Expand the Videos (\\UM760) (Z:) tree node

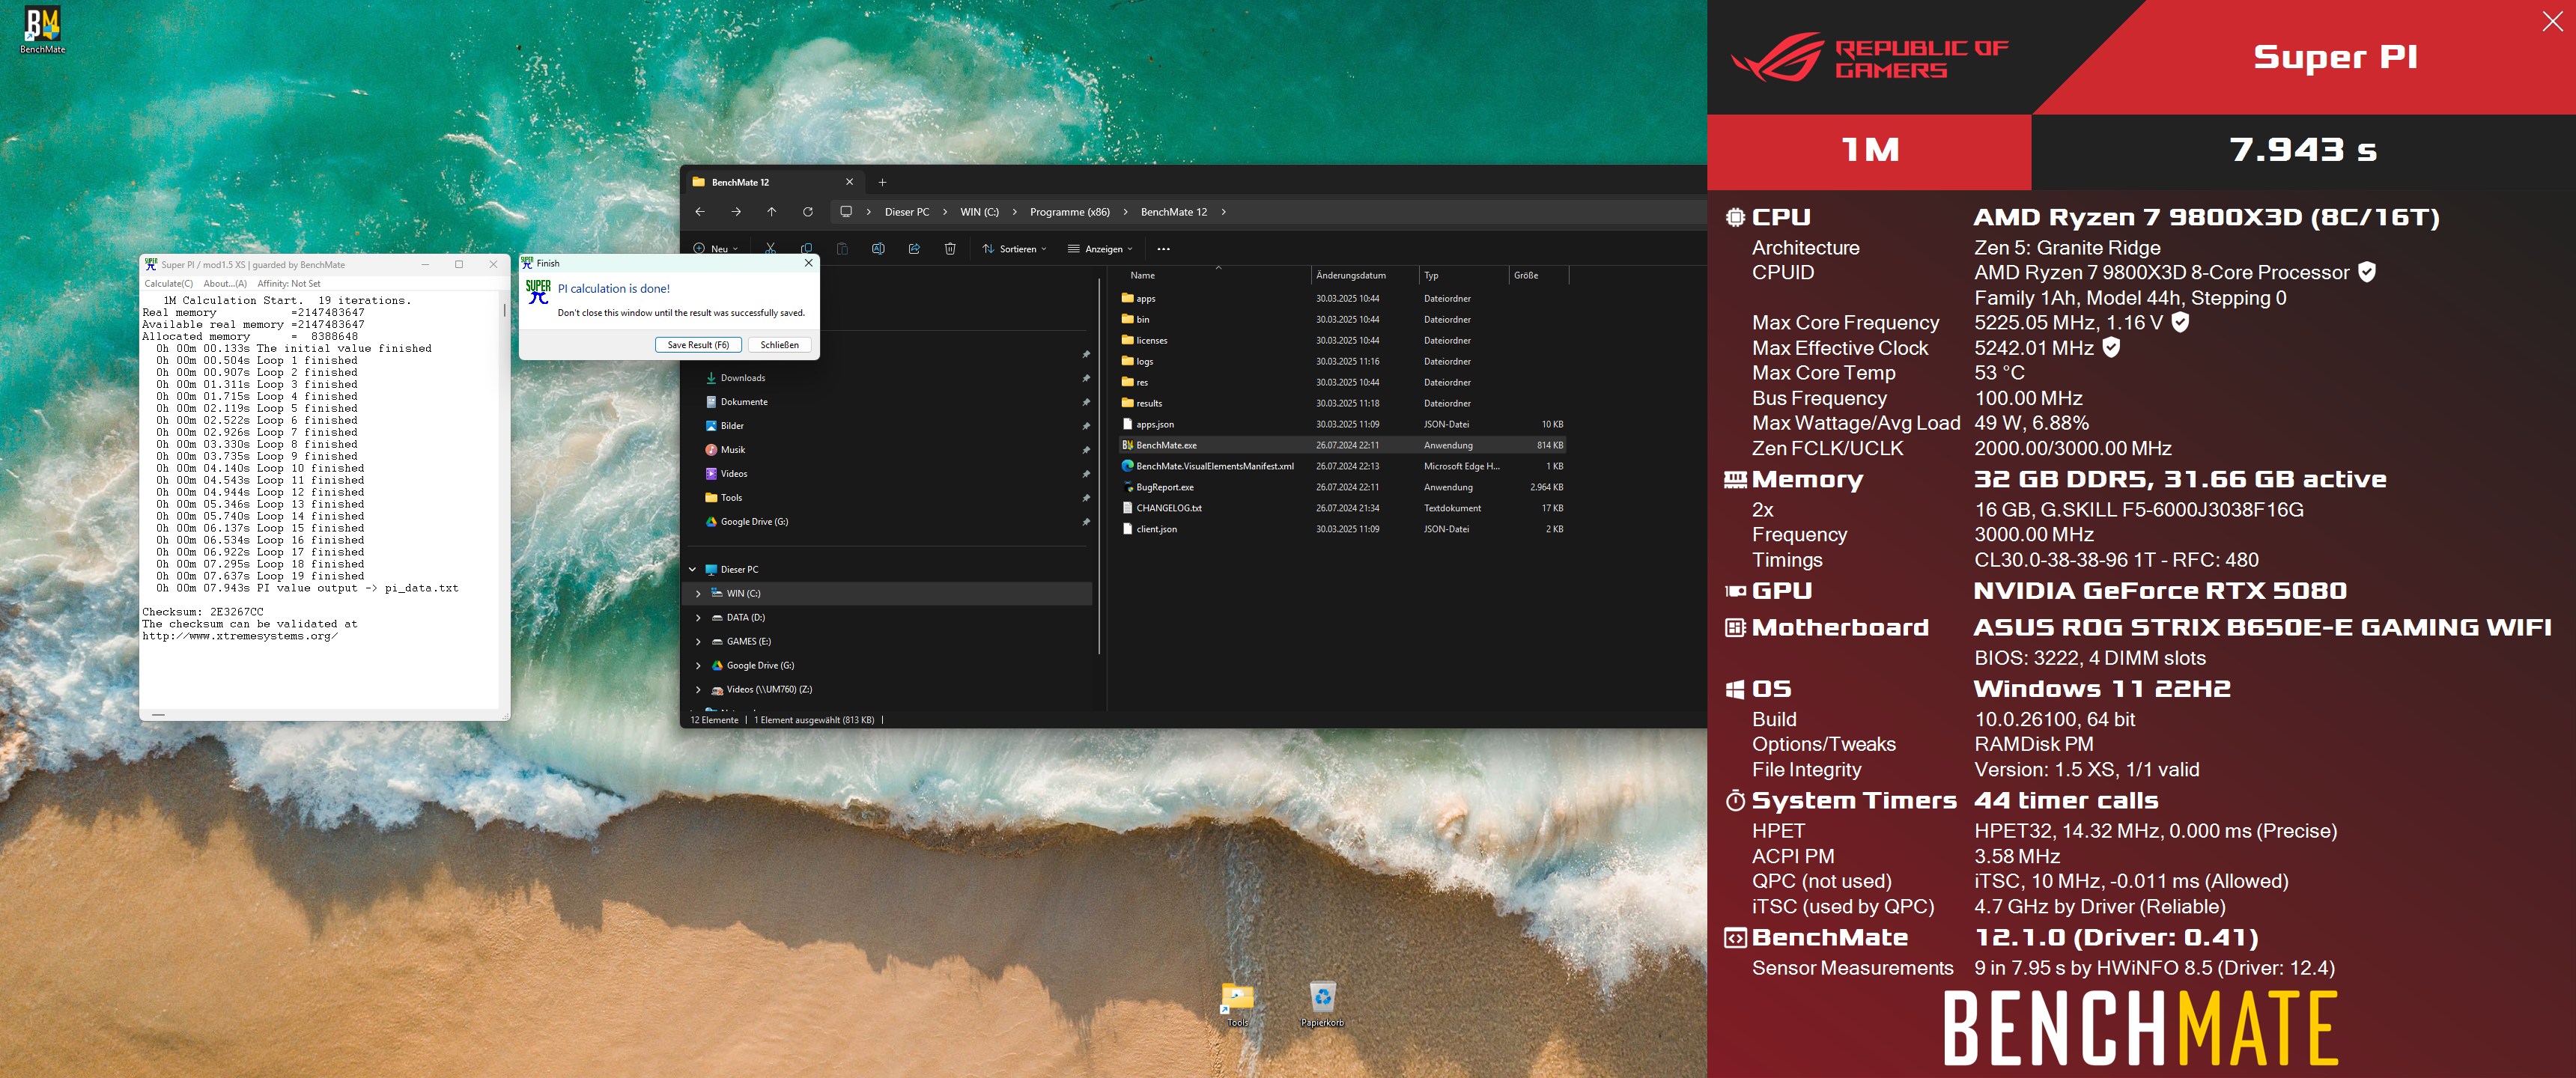click(698, 690)
